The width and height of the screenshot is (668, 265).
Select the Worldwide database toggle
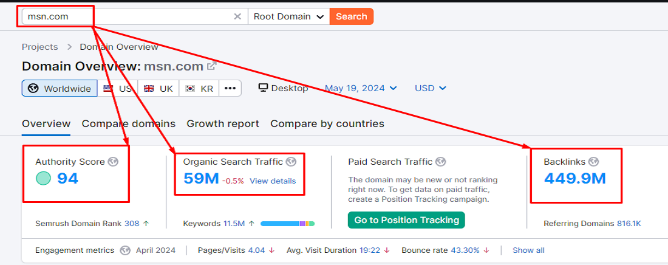pyautogui.click(x=60, y=88)
